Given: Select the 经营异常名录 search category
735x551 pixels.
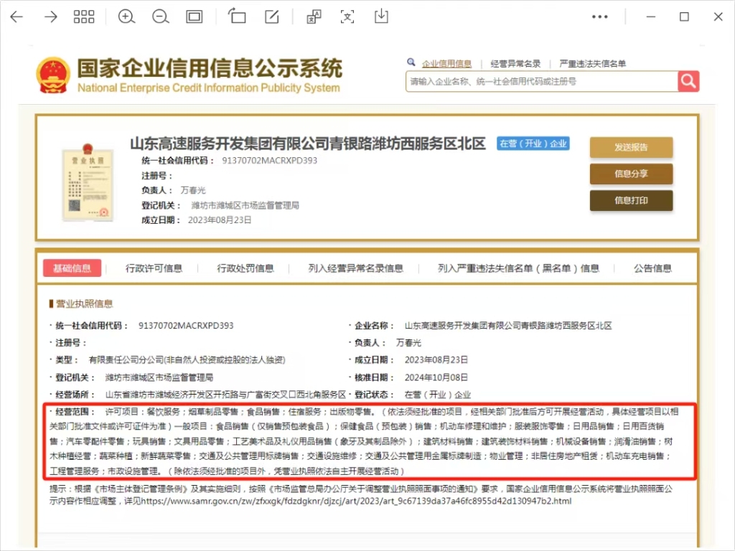Looking at the screenshot, I should click(515, 64).
